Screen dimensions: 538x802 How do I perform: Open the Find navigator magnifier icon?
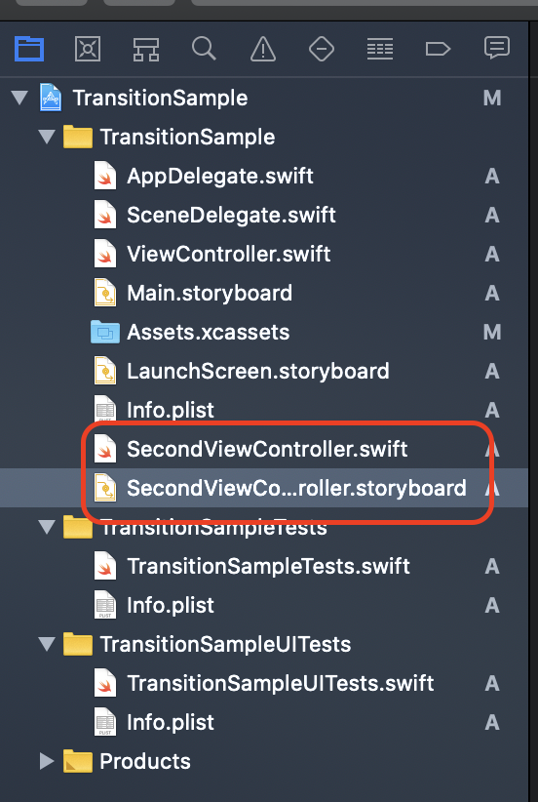[x=204, y=49]
